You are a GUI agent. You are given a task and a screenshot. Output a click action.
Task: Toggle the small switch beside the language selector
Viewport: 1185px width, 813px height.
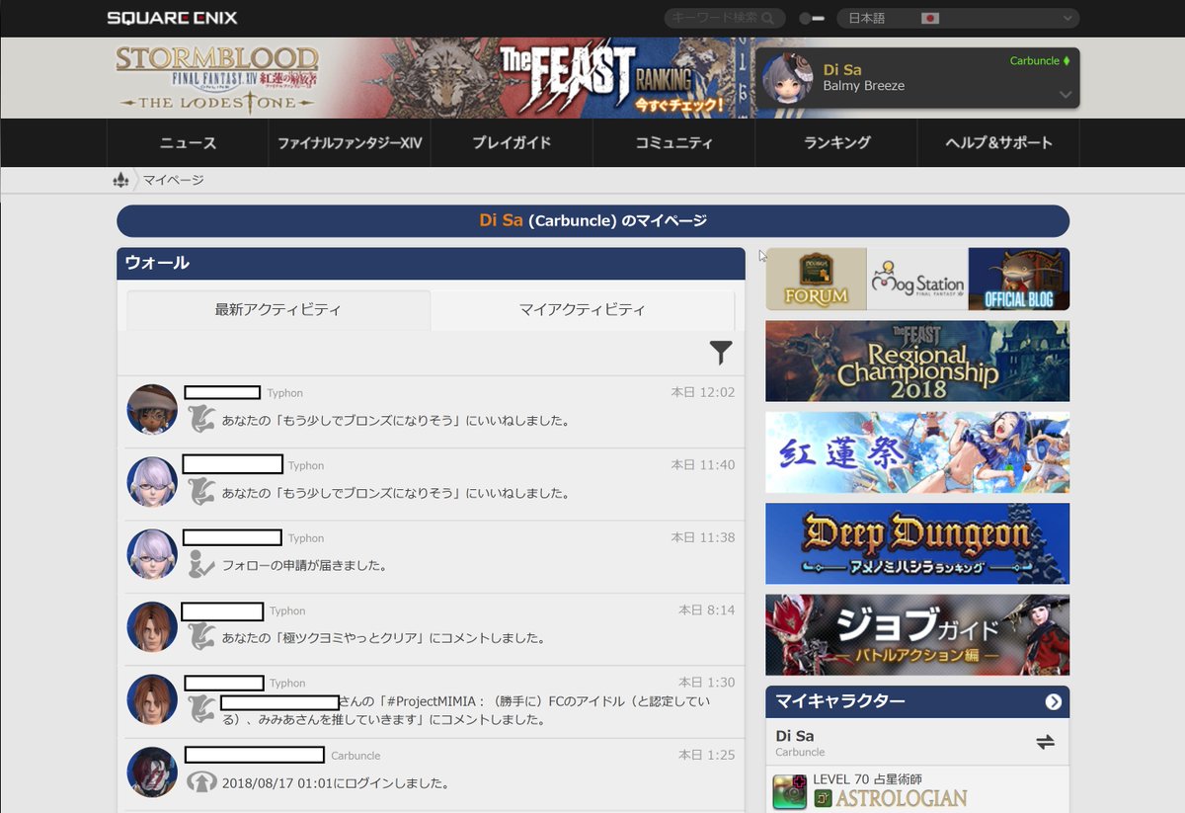pyautogui.click(x=812, y=18)
